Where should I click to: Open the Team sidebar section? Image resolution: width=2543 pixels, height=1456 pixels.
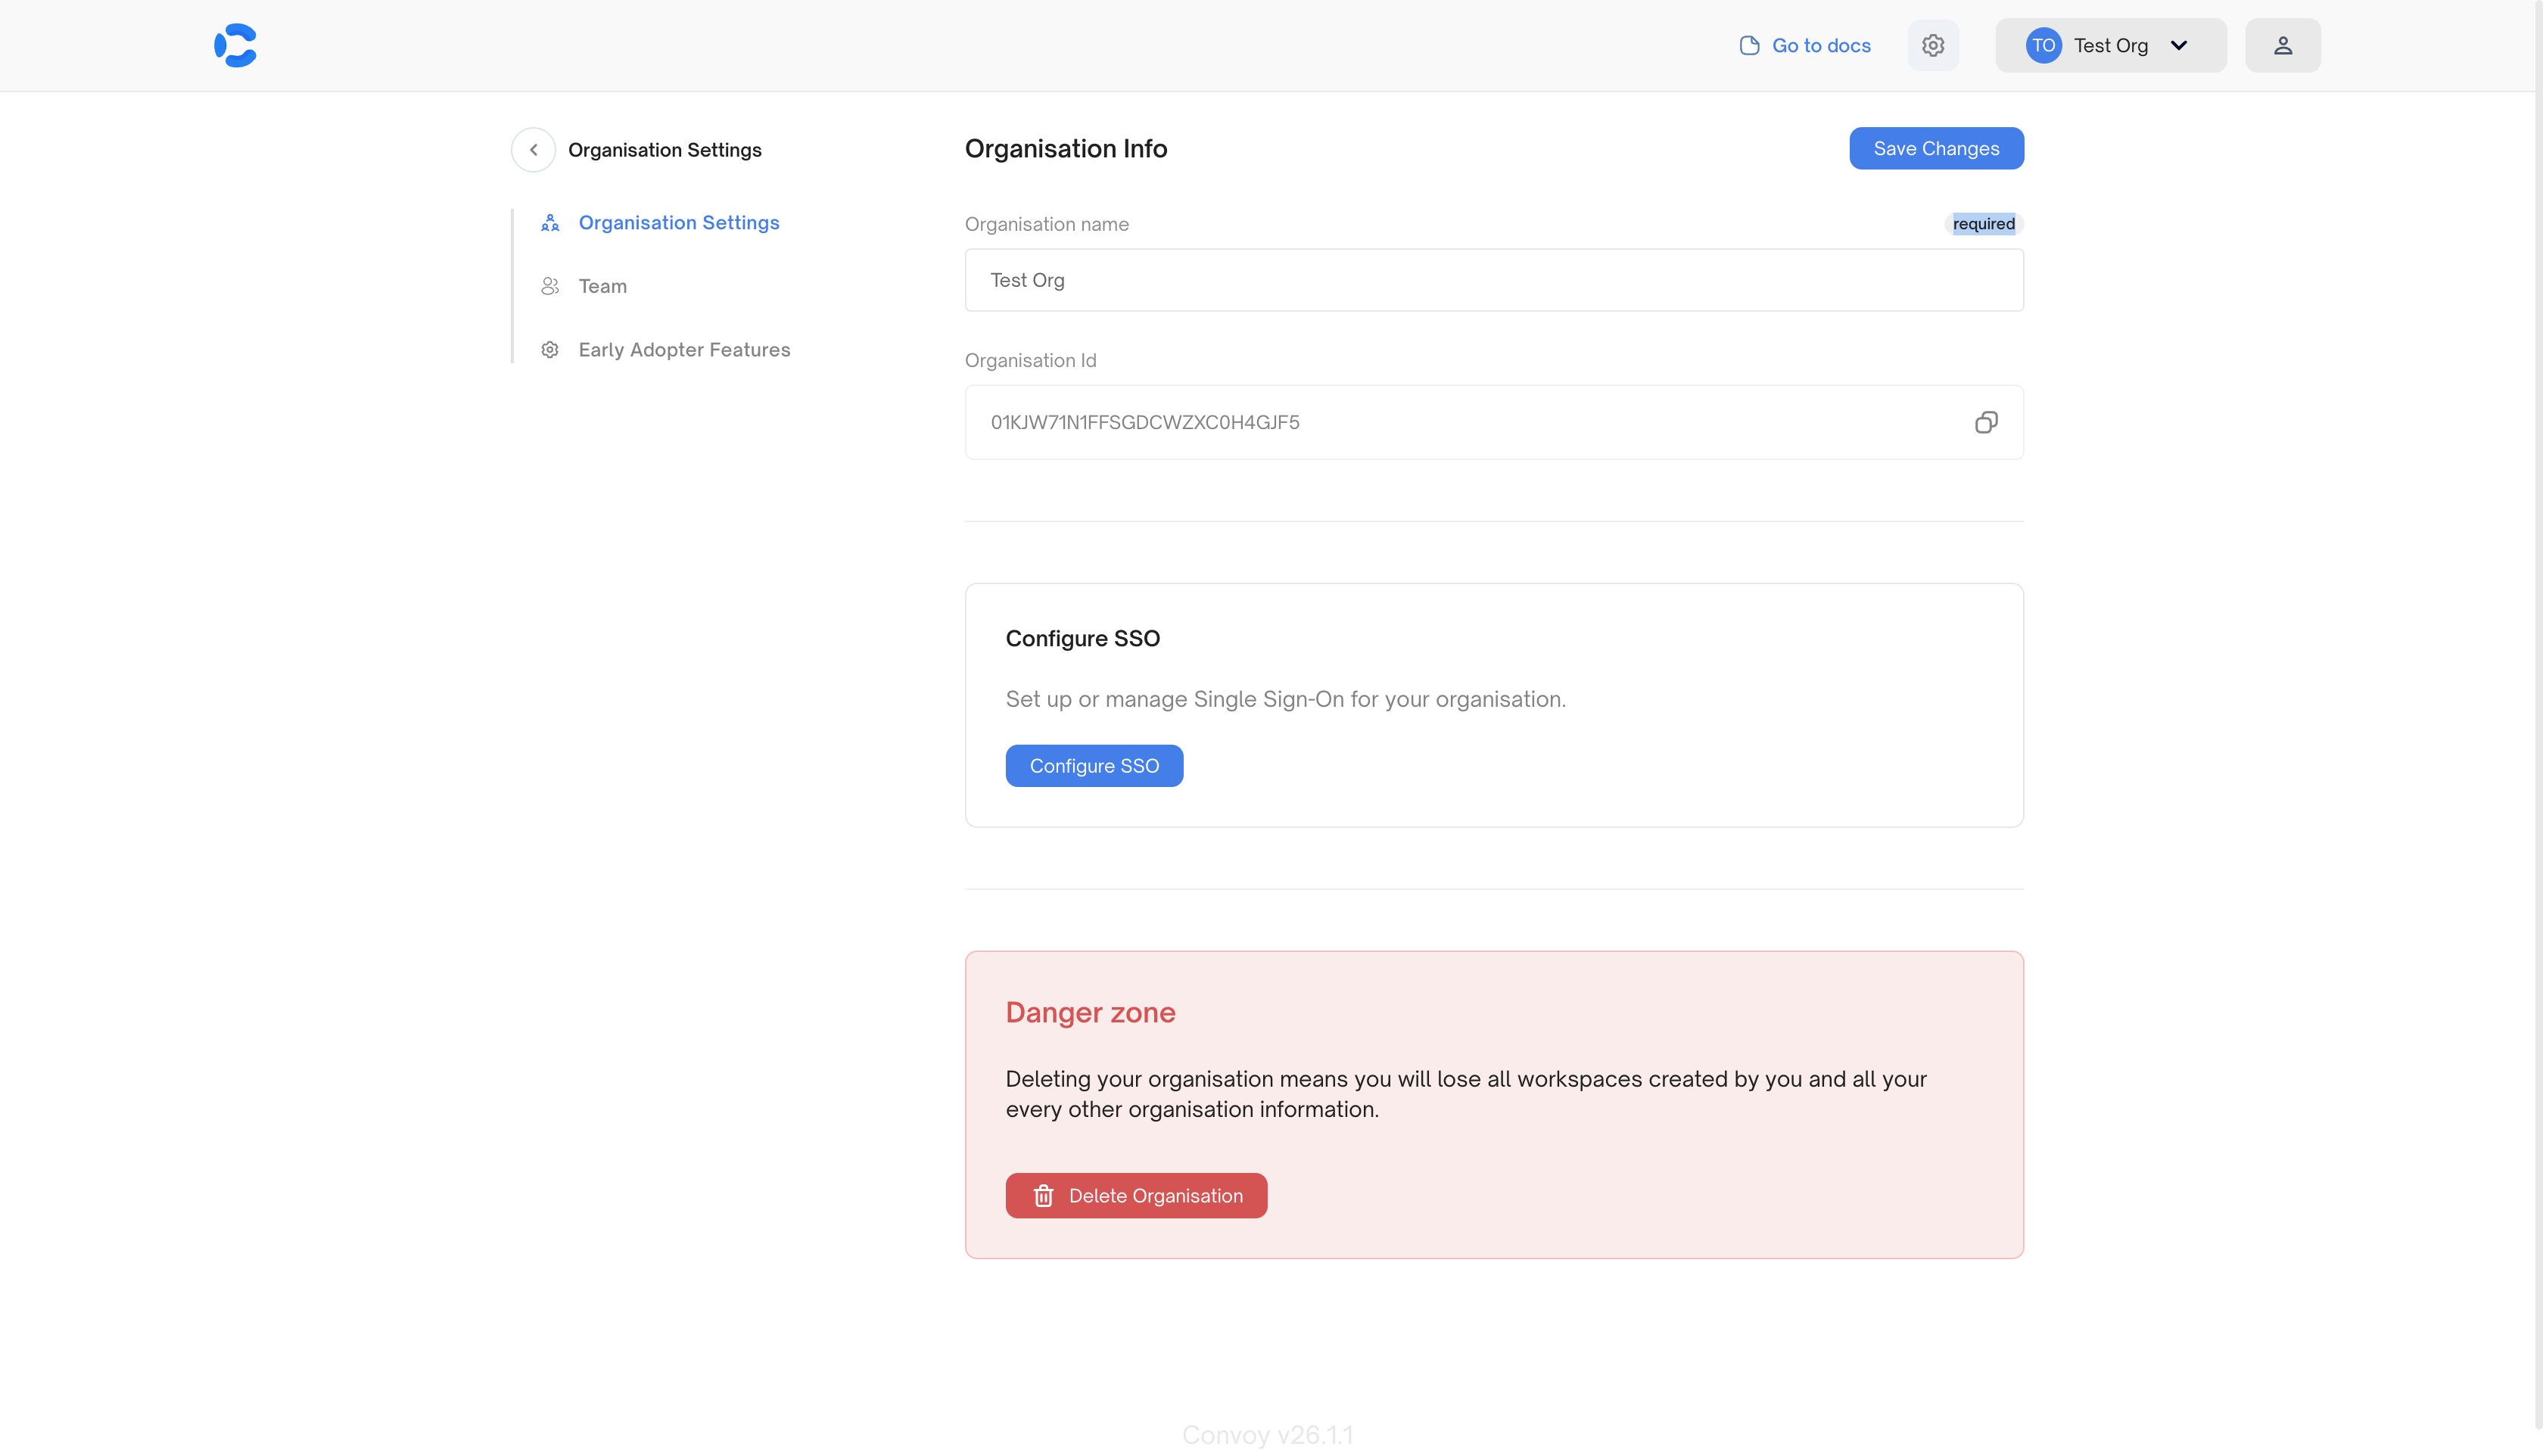click(x=602, y=286)
